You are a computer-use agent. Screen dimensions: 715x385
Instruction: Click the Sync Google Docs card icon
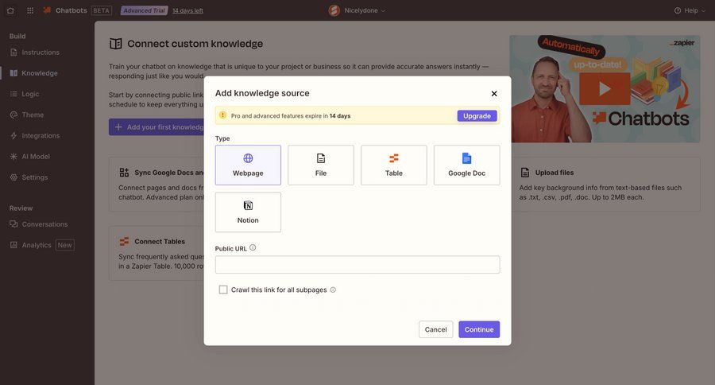pyautogui.click(x=124, y=173)
